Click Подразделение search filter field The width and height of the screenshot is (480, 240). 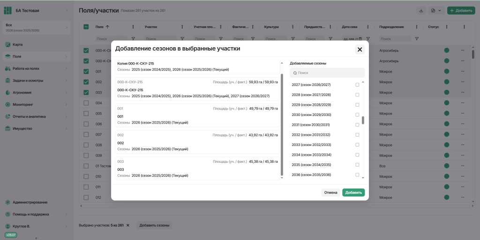pyautogui.click(x=395, y=39)
